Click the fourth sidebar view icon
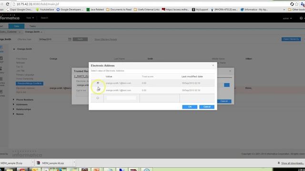The width and height of the screenshot is (305, 171). (2, 81)
